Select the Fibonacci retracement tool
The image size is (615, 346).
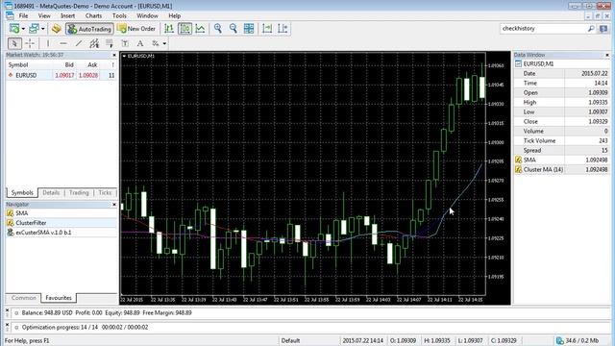point(110,43)
